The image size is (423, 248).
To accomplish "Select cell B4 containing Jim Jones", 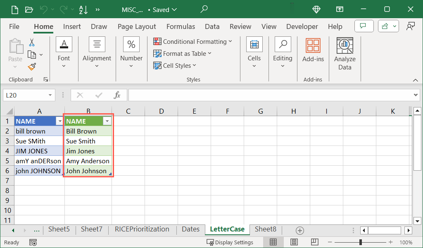I will [88, 151].
